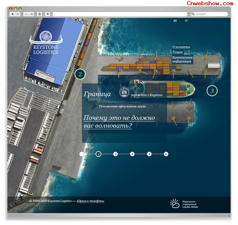The width and height of the screenshot is (238, 225).
Task: Click Таможенное оформление груза text
Action: 122,107
